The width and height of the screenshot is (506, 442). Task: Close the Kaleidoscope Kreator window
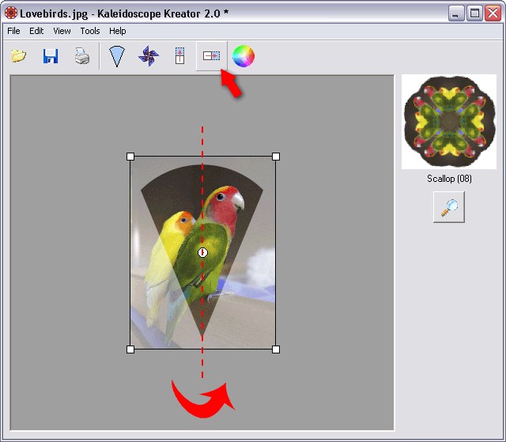(493, 13)
